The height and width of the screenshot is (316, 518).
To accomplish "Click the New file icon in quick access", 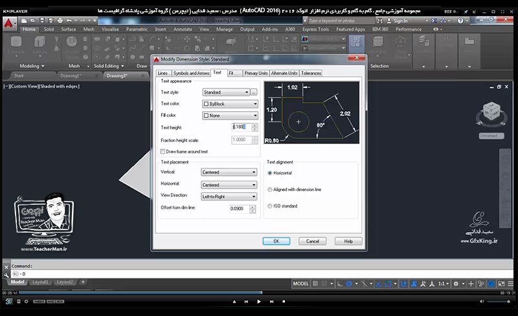I will tap(24, 21).
